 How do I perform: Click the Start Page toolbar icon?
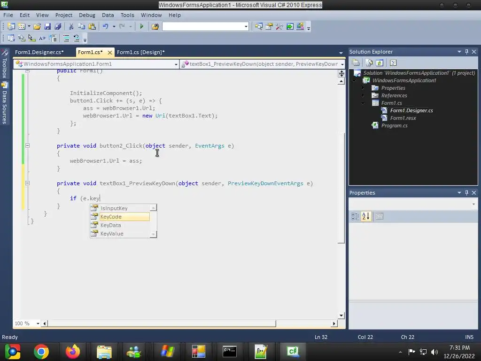[x=289, y=27]
